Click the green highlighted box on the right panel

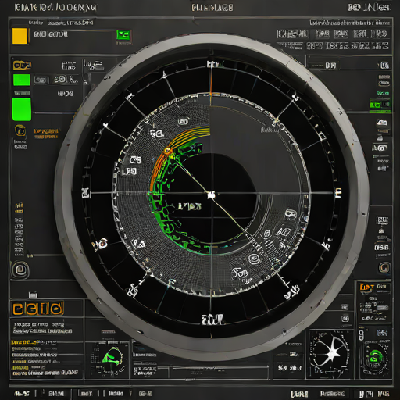tap(380, 105)
